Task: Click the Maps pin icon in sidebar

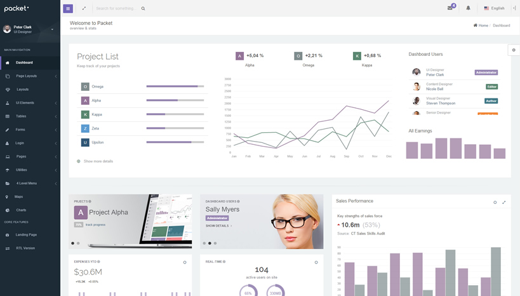Action: [x=8, y=197]
